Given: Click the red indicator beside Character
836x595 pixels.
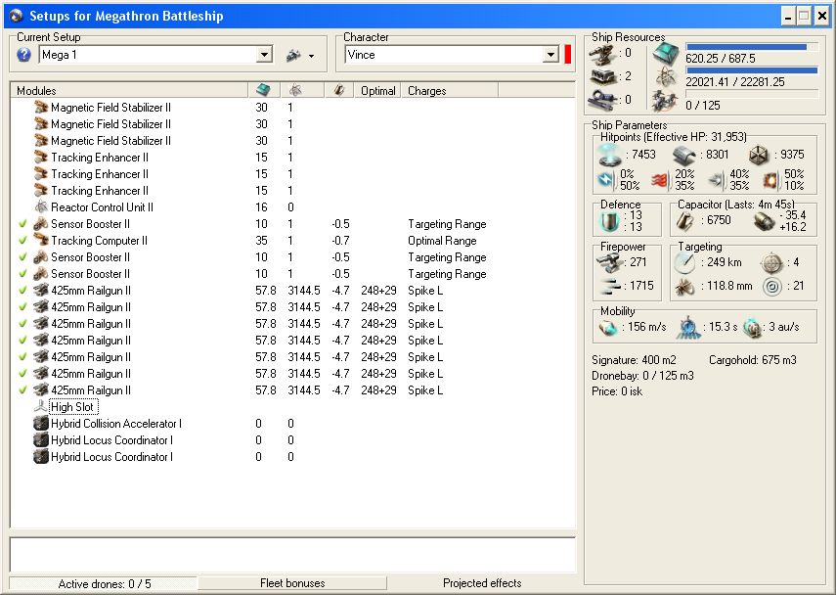Looking at the screenshot, I should click(567, 55).
